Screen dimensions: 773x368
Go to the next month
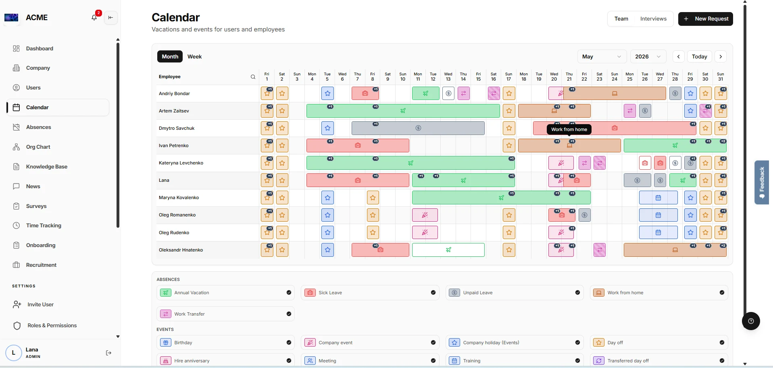coord(721,56)
